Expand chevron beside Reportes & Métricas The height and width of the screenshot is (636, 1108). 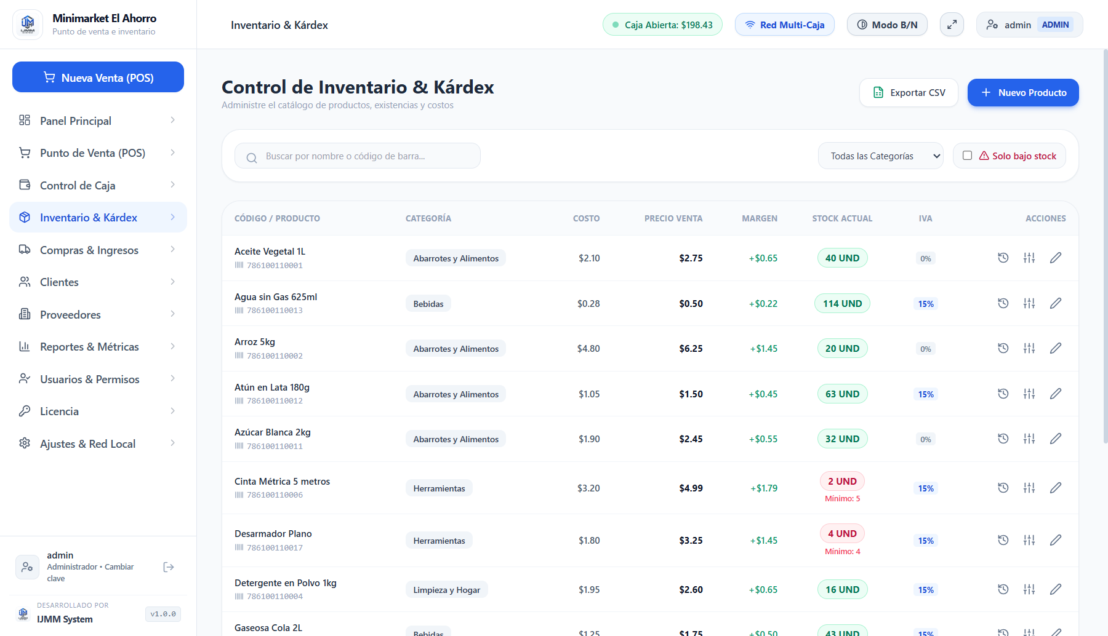(x=172, y=346)
